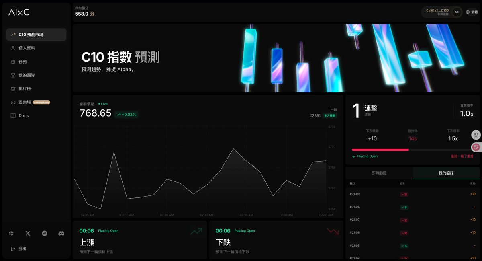Click the book icon beside Docs
This screenshot has width=482, height=261.
(x=13, y=116)
